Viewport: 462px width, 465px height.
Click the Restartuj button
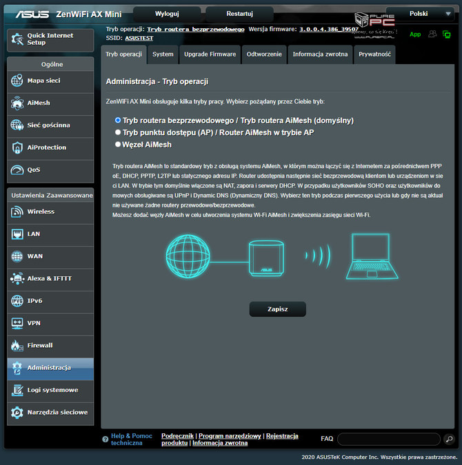point(239,14)
